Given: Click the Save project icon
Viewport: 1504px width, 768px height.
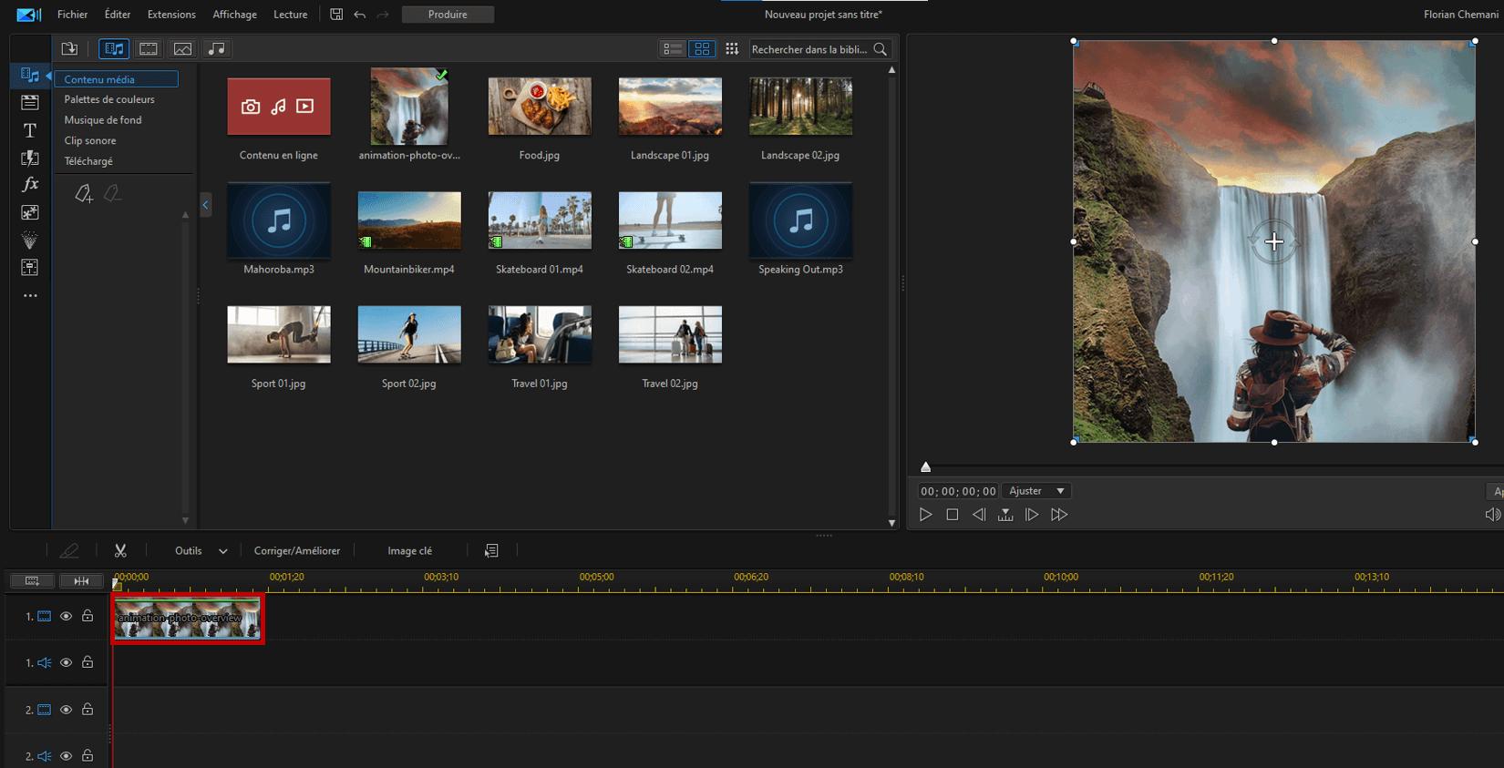Looking at the screenshot, I should tap(336, 15).
